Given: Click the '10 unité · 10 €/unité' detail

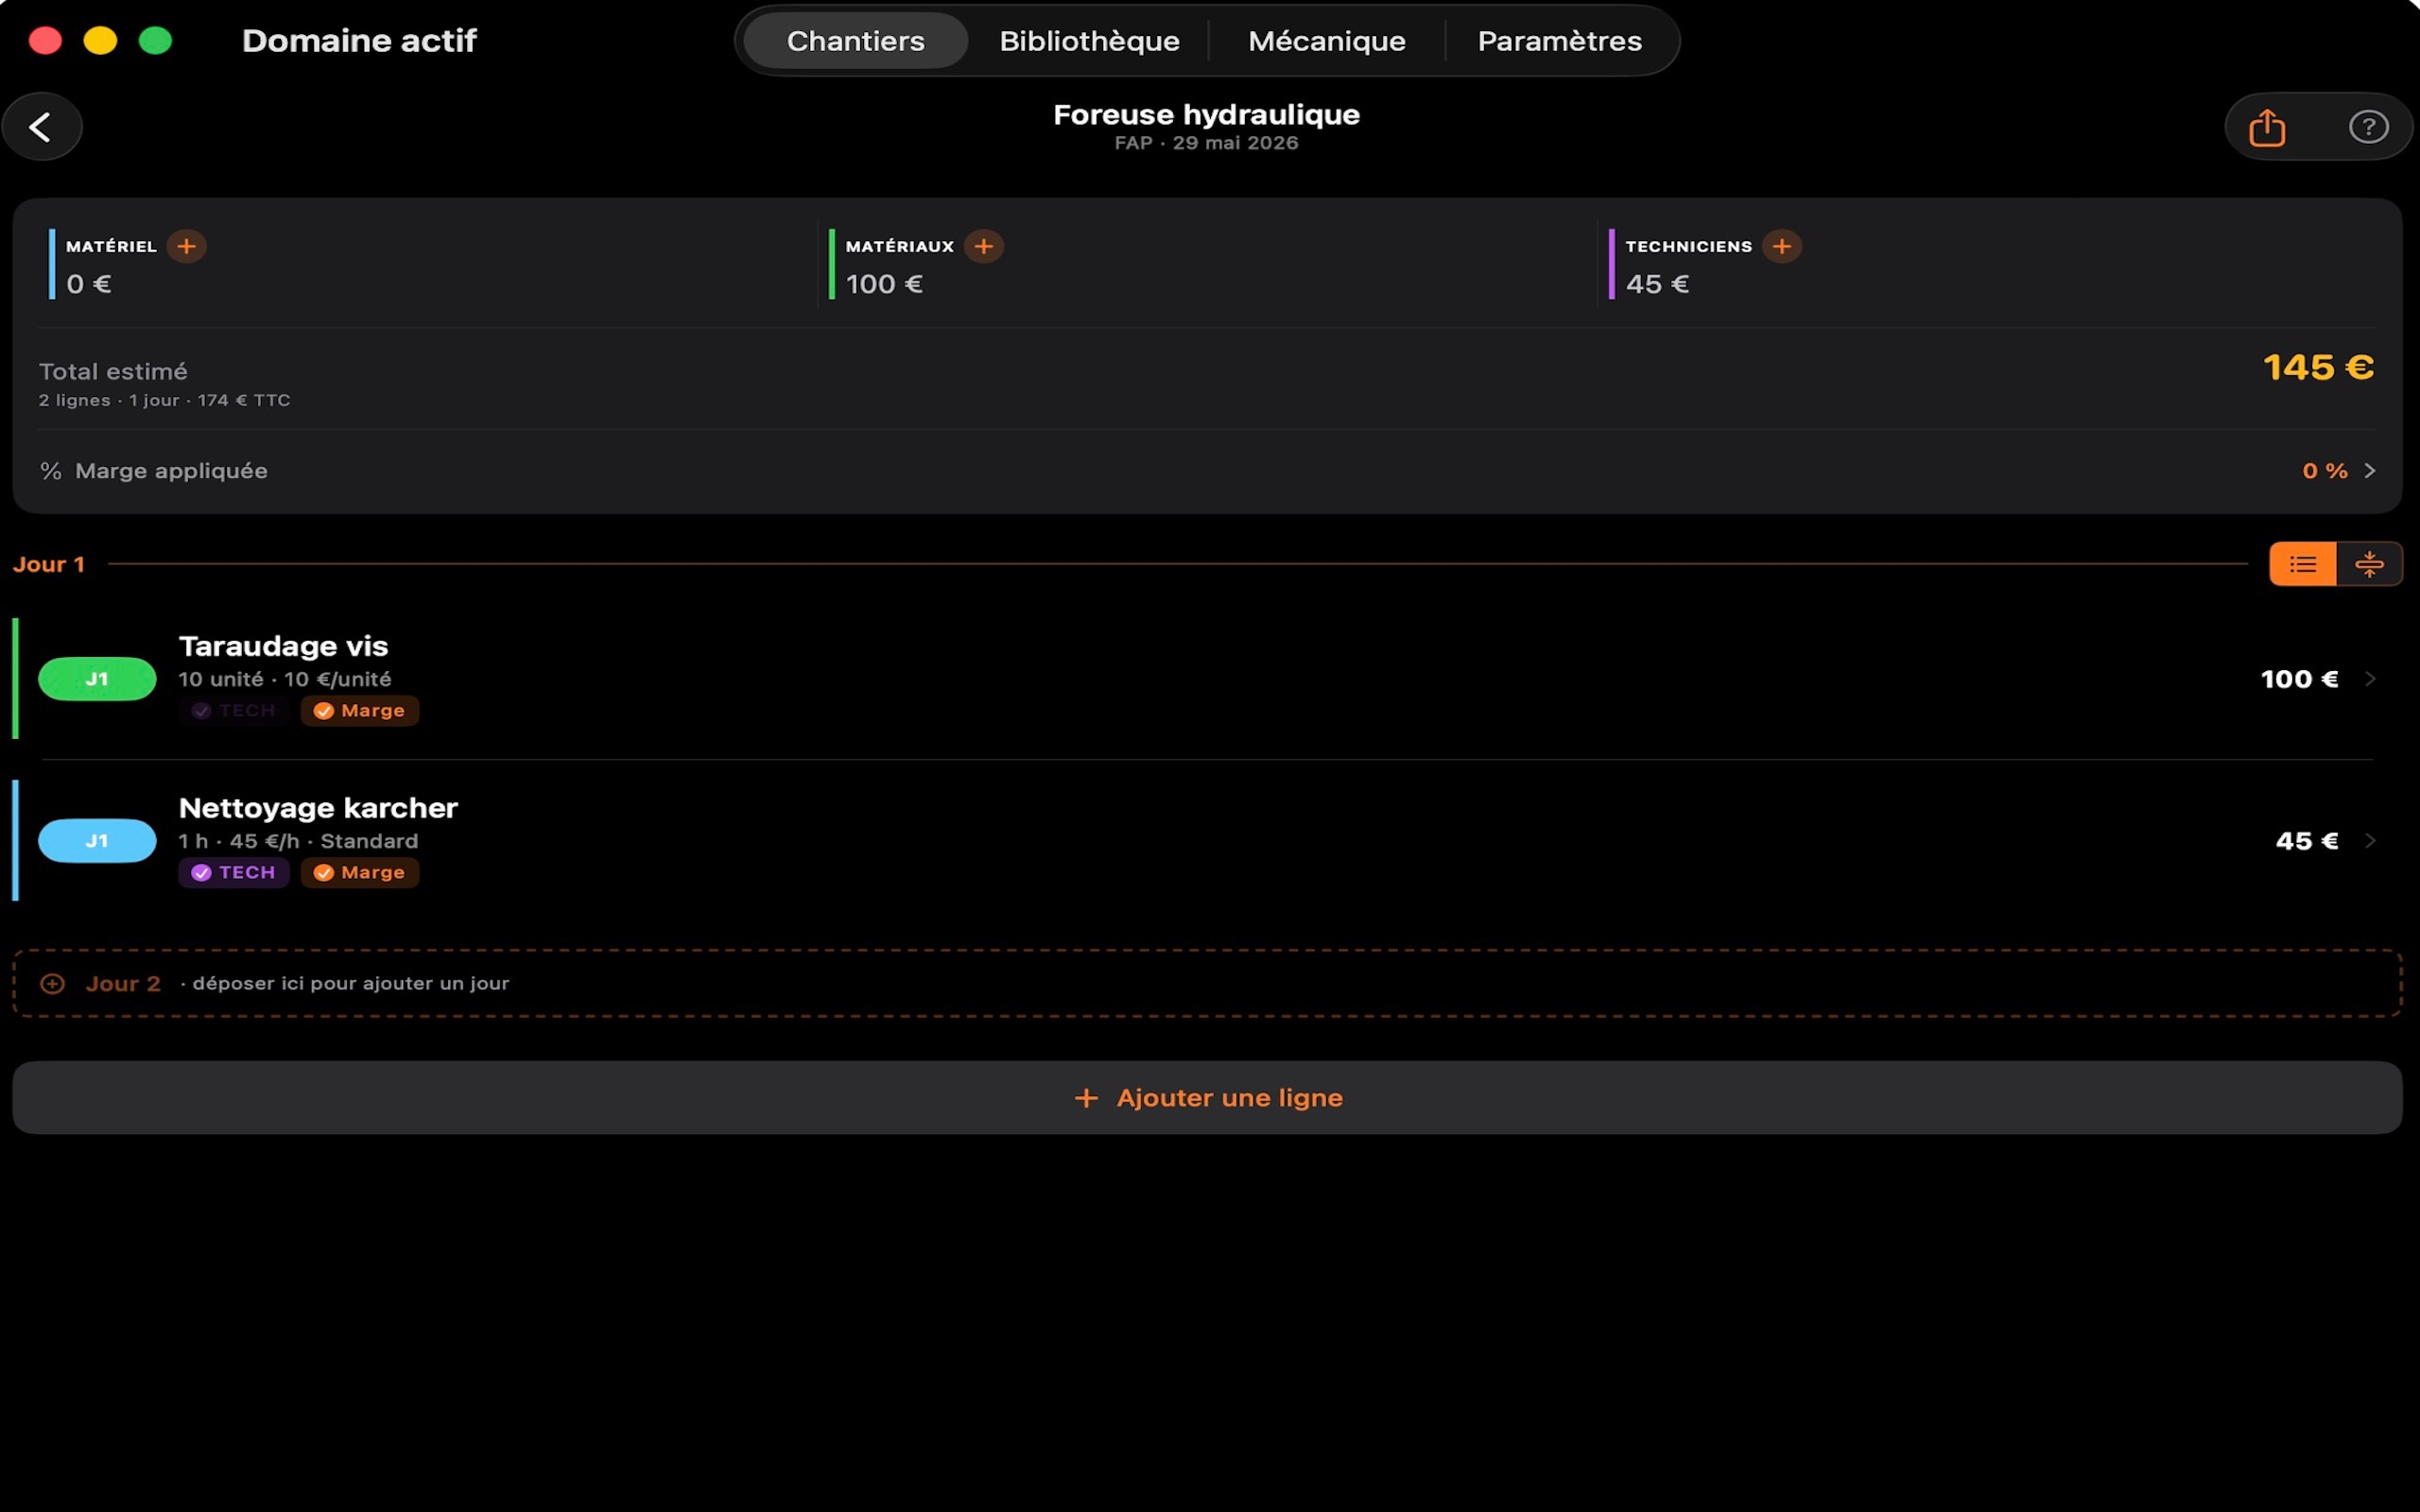Looking at the screenshot, I should (285, 679).
